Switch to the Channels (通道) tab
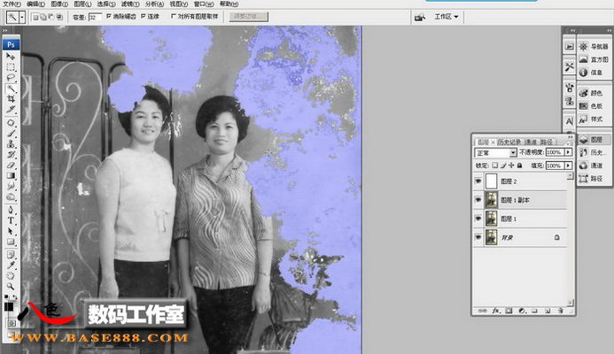The width and height of the screenshot is (614, 354). 531,142
